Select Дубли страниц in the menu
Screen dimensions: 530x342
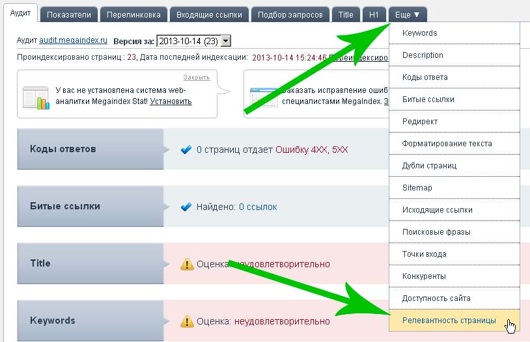click(x=454, y=165)
